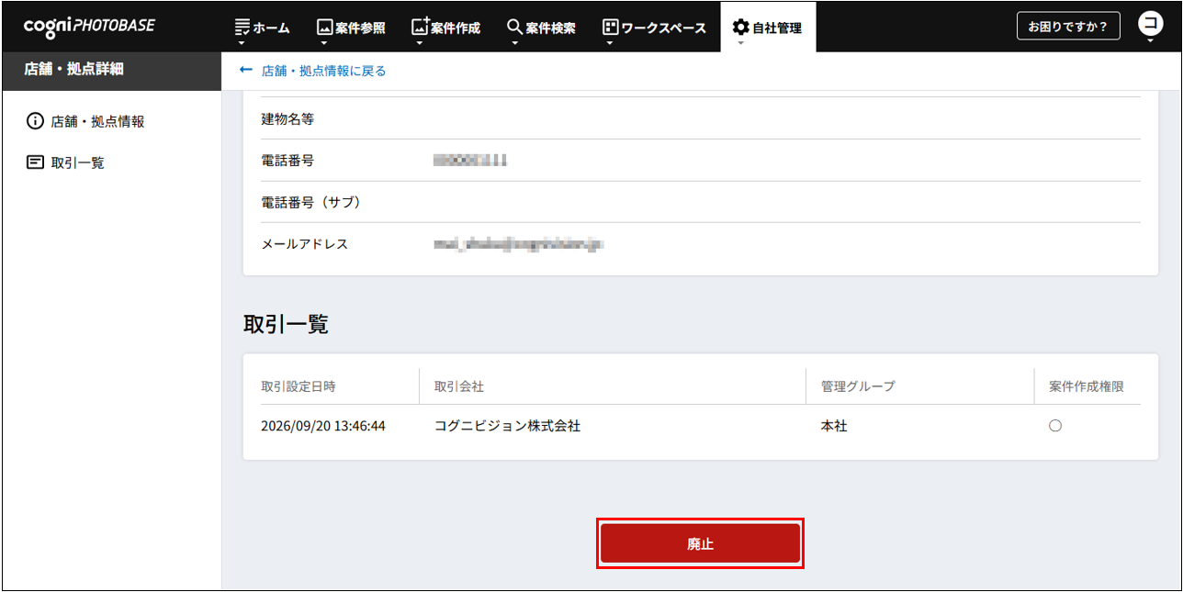Click the left arrow back icon
1183x592 pixels.
(x=245, y=71)
